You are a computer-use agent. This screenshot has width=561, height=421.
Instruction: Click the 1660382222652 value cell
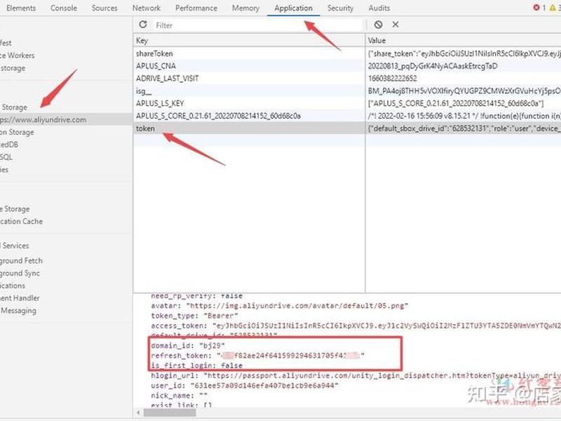point(463,79)
